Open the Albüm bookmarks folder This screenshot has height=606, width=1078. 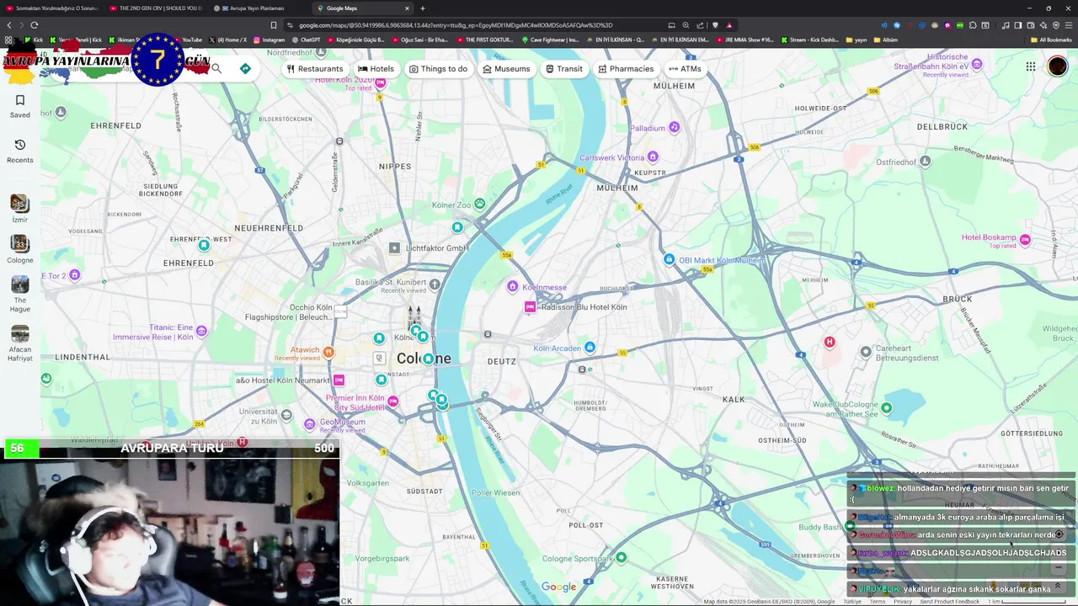(x=885, y=40)
